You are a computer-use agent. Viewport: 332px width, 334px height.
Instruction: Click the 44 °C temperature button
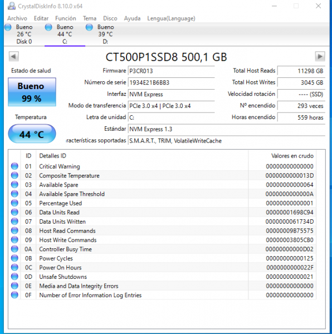point(32,134)
